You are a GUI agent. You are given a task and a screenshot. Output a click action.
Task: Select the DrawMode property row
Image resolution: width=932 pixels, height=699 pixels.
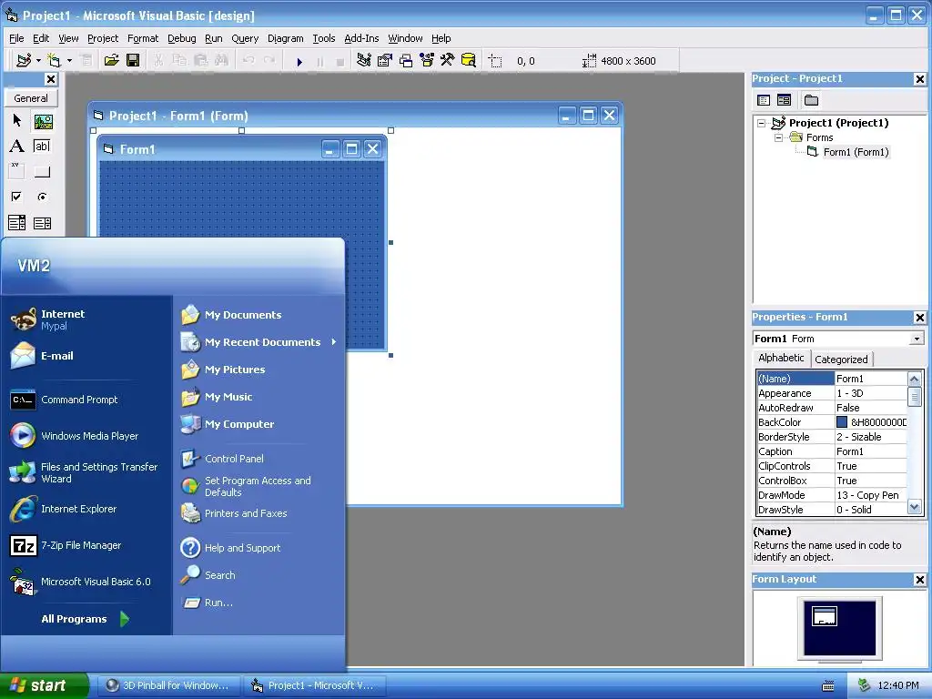click(832, 495)
